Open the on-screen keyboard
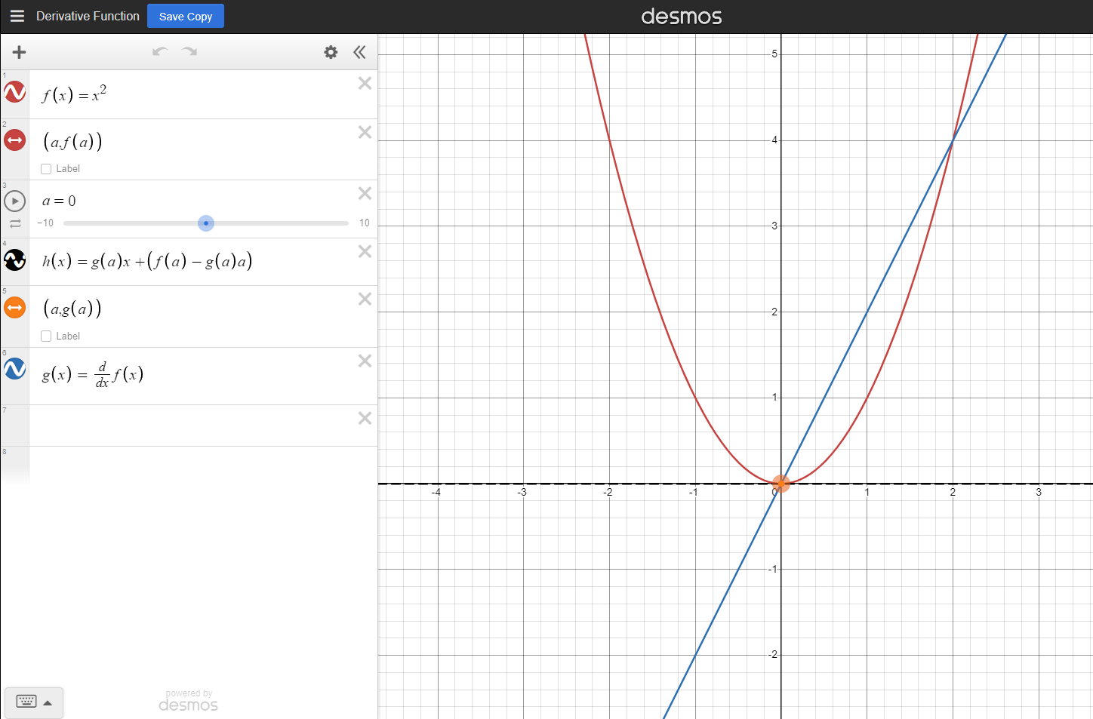This screenshot has height=719, width=1093. pos(26,702)
